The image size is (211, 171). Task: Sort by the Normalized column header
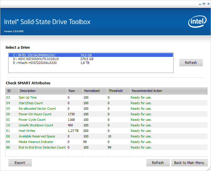click(x=95, y=91)
